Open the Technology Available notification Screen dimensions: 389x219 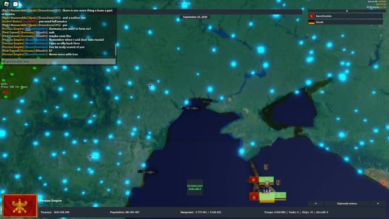194,187
